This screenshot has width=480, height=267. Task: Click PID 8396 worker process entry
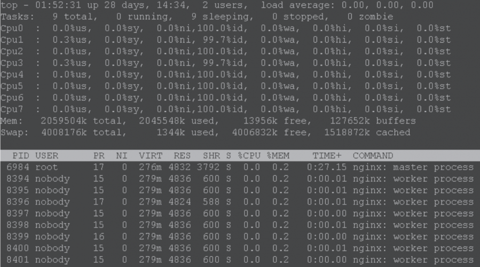[18, 202]
